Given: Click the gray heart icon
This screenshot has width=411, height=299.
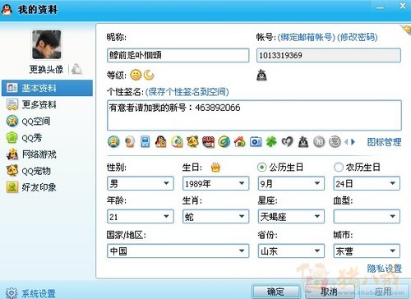Looking at the screenshot, I should (287, 142).
